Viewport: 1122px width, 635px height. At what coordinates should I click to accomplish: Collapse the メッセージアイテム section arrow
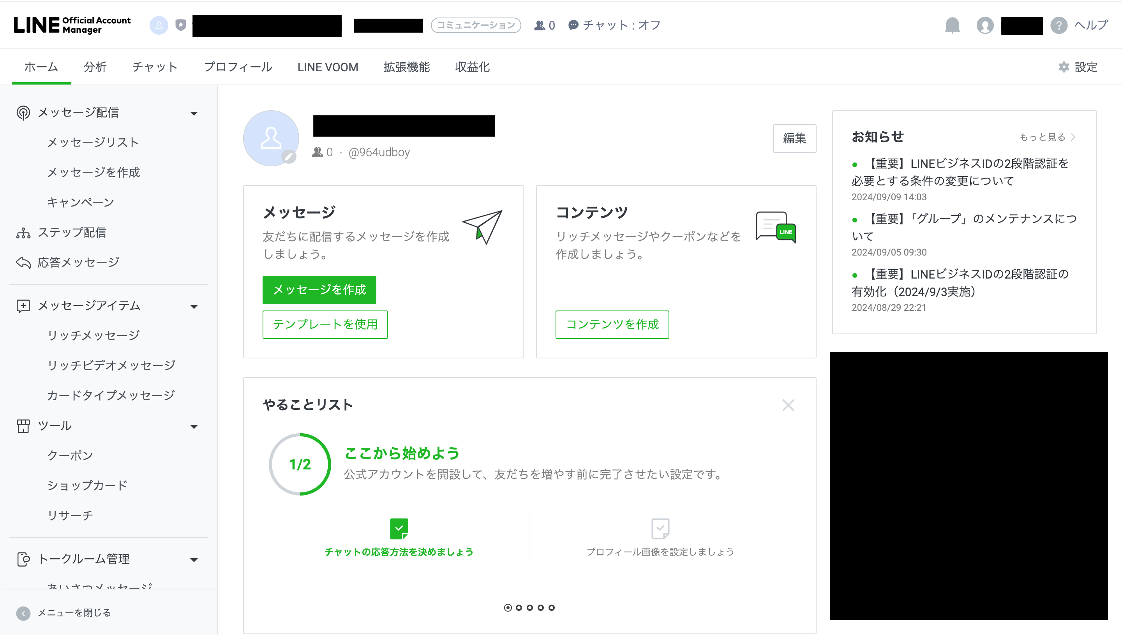(194, 307)
